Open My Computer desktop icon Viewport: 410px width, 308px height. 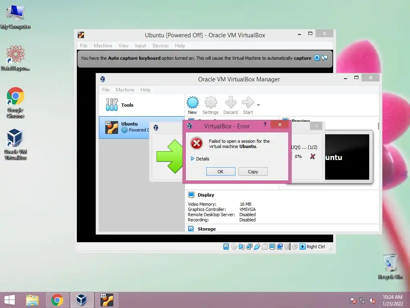[15, 17]
